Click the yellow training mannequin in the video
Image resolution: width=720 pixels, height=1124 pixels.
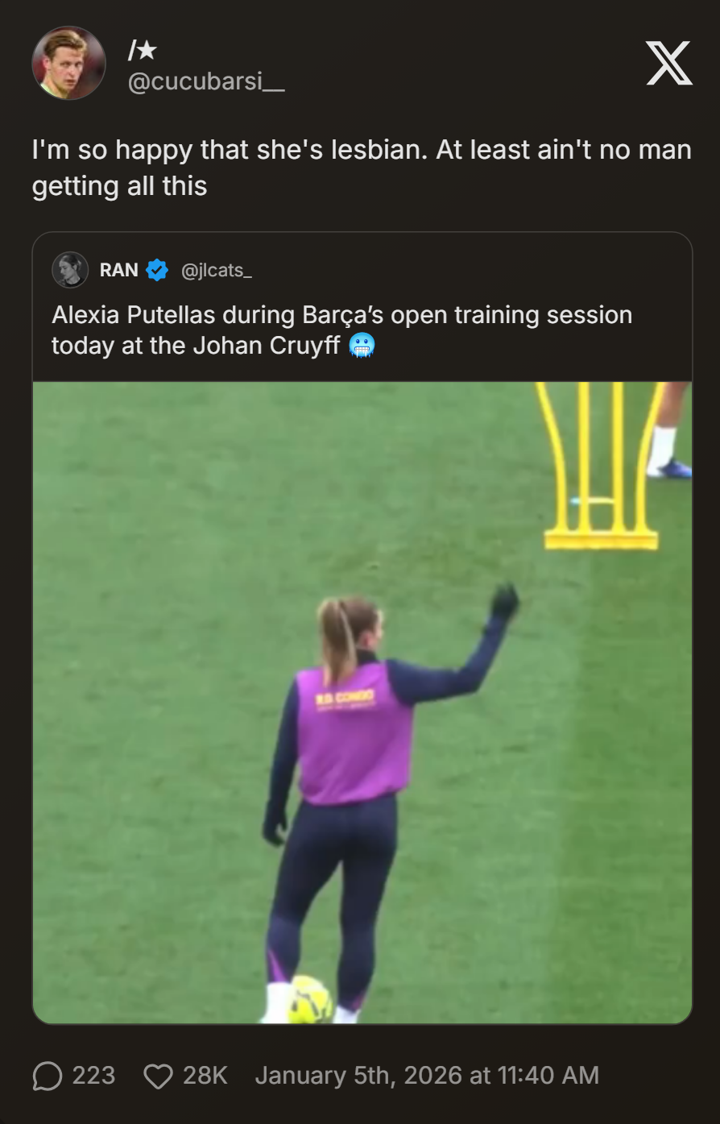[602, 466]
